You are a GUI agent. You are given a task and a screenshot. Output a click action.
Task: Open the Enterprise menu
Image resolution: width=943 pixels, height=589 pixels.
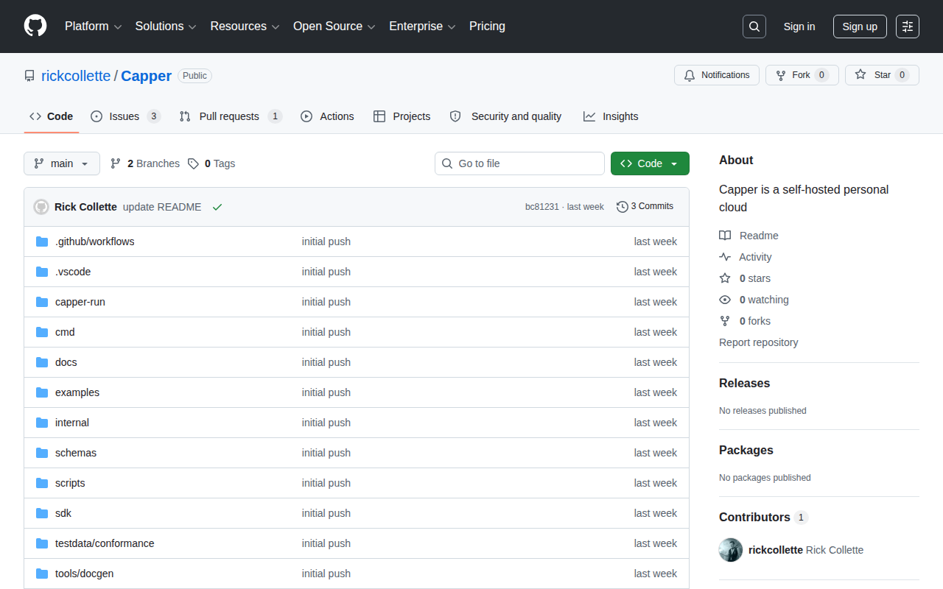(x=423, y=27)
